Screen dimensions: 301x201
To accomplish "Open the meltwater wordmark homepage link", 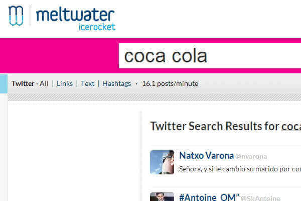I will (75, 15).
